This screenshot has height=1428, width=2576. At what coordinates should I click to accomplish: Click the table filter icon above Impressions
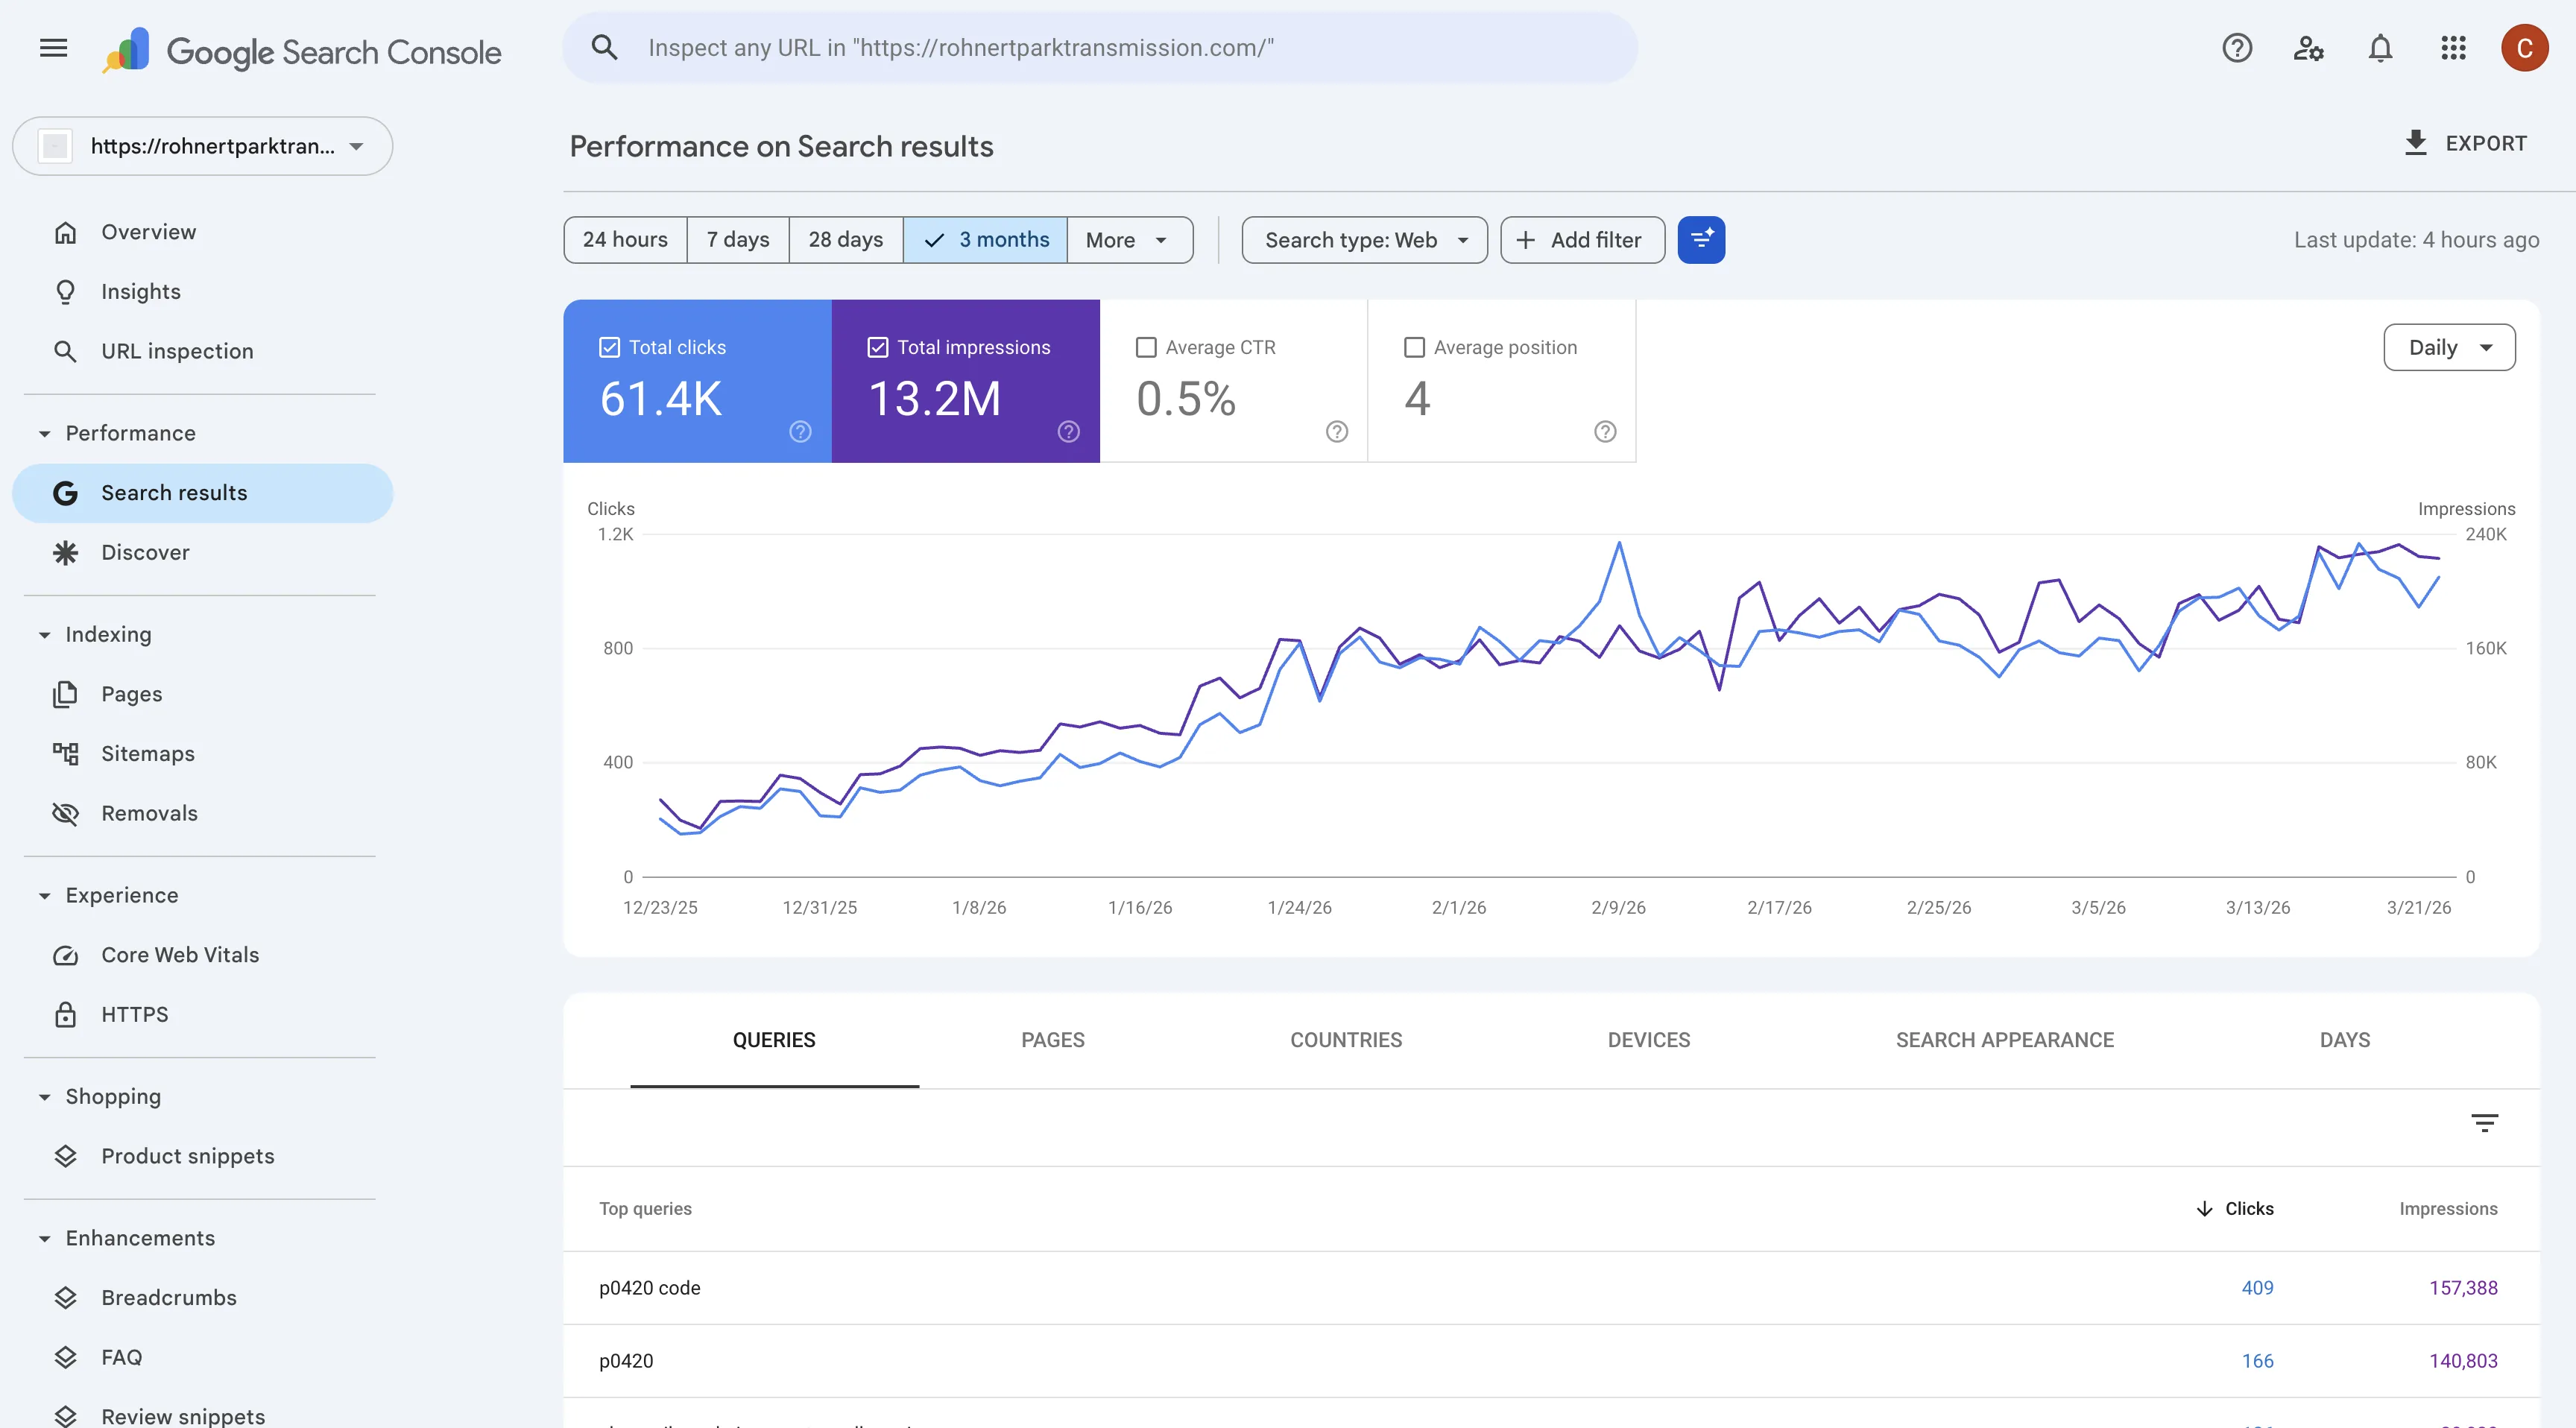click(x=2486, y=1122)
